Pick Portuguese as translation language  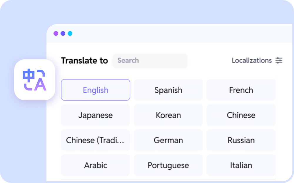[x=168, y=165]
